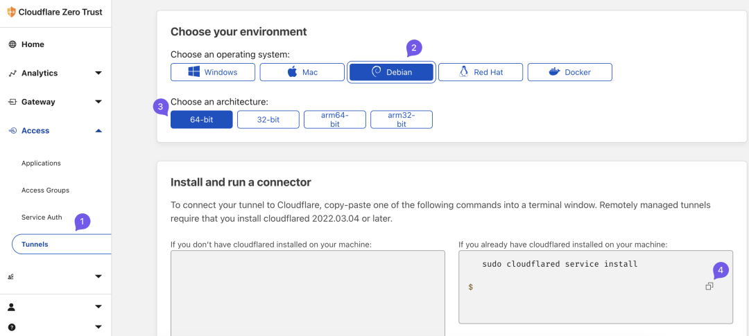Screen dimensions: 749x336
Task: Choose Windows operating system
Action: 213,72
